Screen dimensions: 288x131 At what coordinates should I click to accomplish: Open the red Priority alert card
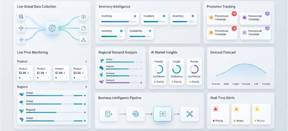pyautogui.click(x=220, y=114)
